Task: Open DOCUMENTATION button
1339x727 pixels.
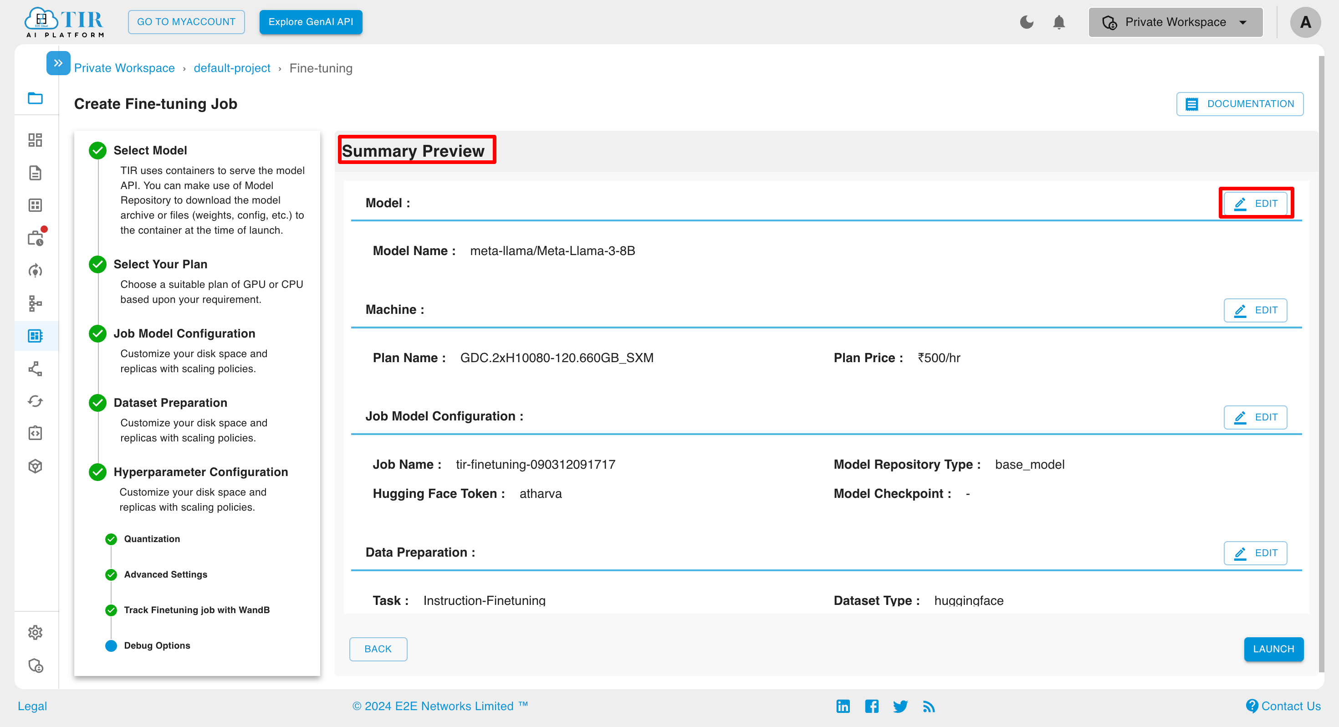Action: coord(1240,104)
